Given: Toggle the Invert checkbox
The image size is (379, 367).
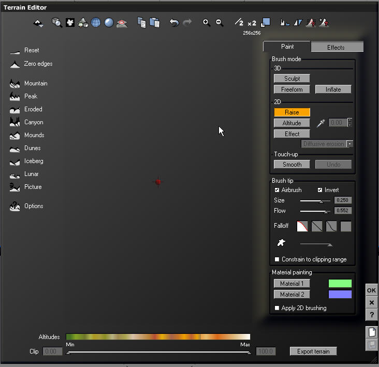Looking at the screenshot, I should [320, 190].
